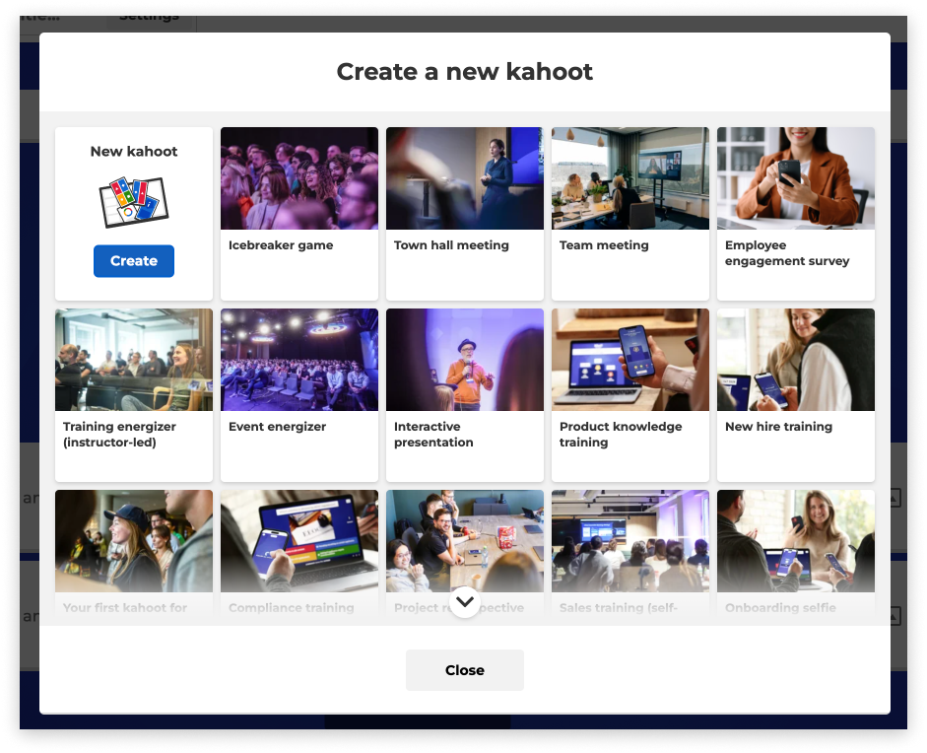Close the Create a new kahoot dialog

(x=464, y=669)
